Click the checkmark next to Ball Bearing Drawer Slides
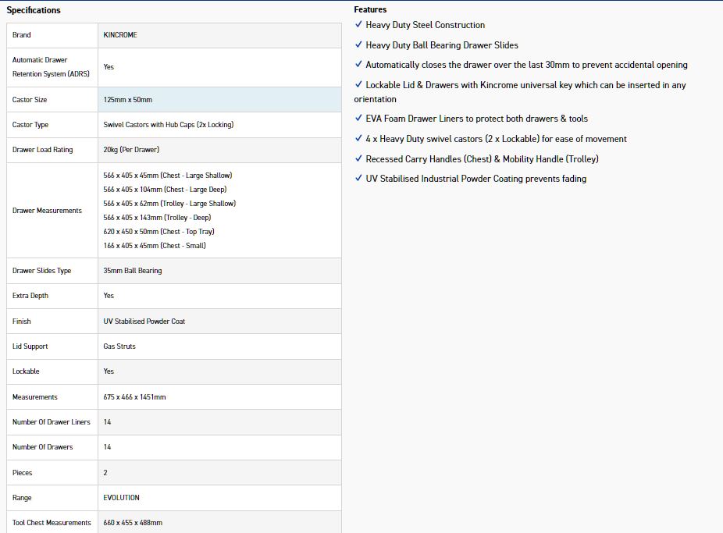The image size is (723, 533). 358,44
